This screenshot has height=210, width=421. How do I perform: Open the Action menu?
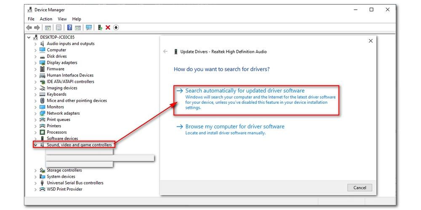coord(46,19)
